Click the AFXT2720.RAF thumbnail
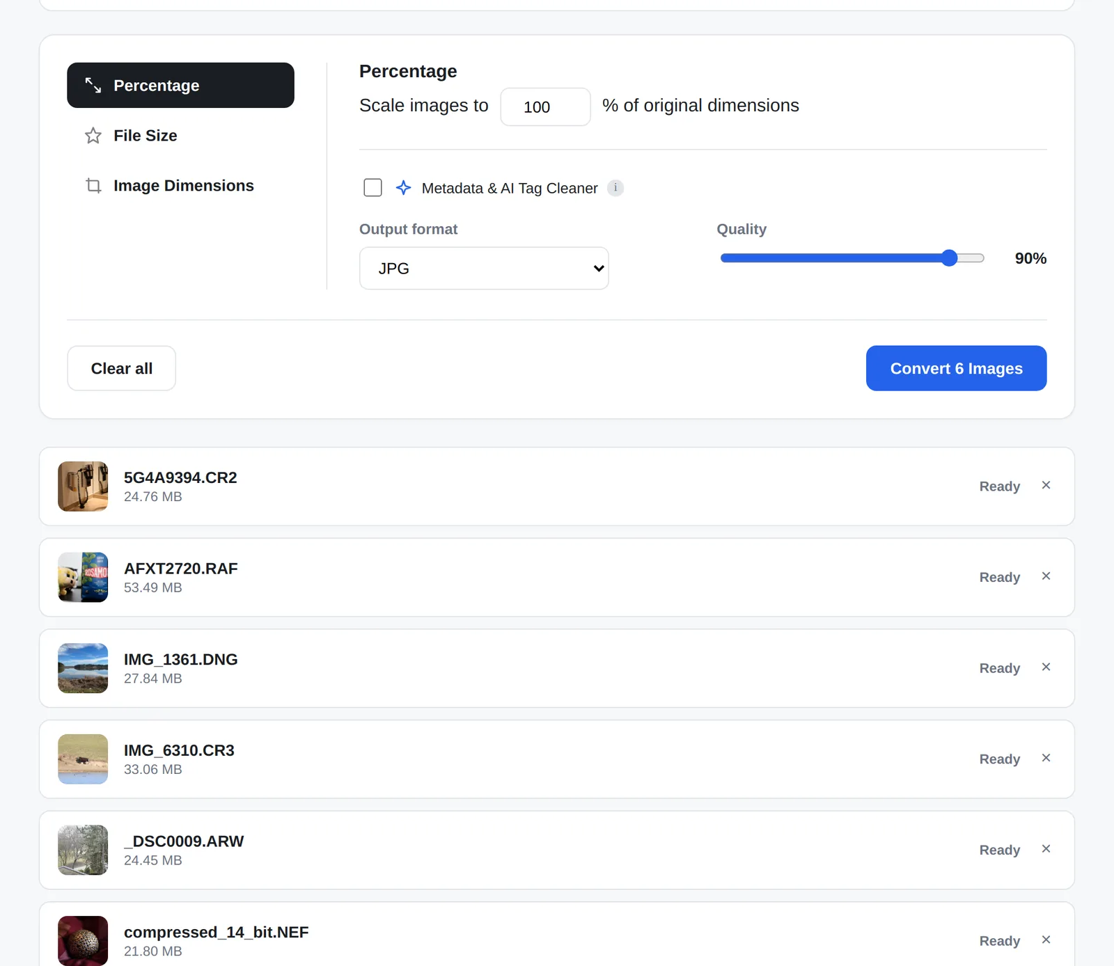This screenshot has height=966, width=1114. point(83,577)
